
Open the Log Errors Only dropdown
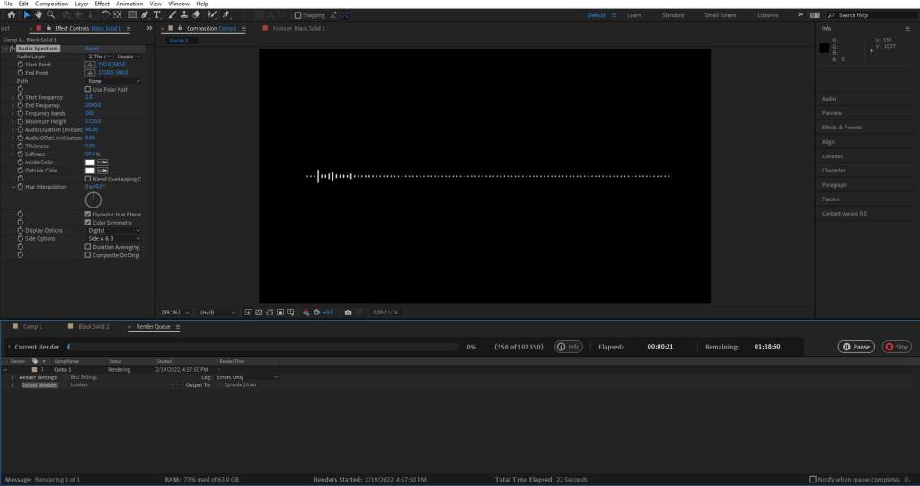coord(249,377)
